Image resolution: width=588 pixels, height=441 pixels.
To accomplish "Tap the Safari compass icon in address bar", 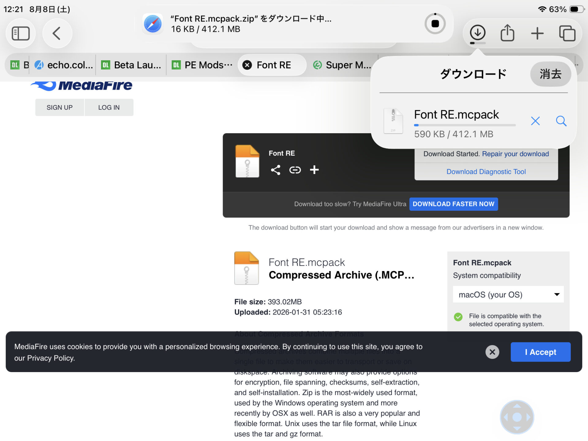I will click(153, 24).
